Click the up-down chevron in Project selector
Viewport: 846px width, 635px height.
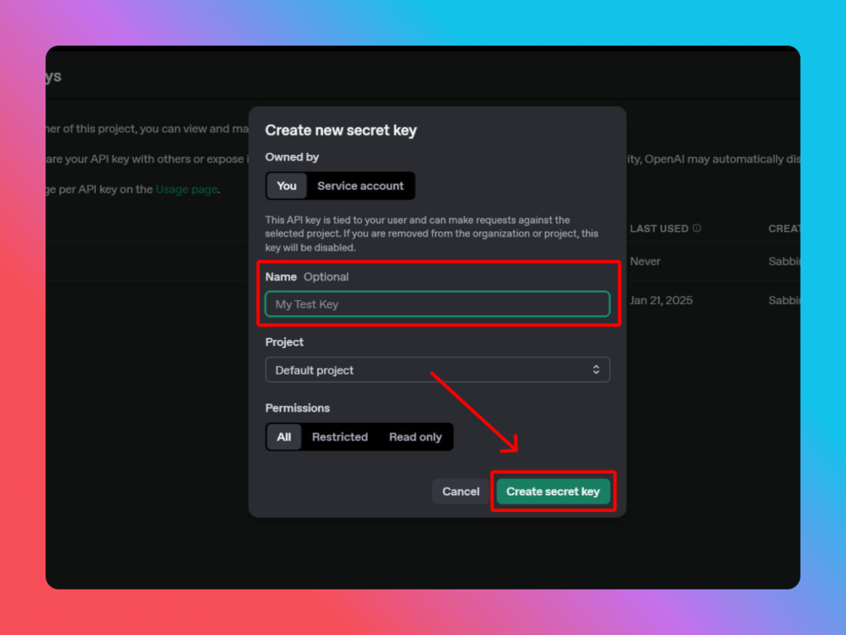[596, 370]
